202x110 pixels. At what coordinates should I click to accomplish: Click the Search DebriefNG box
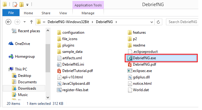pos(182,22)
